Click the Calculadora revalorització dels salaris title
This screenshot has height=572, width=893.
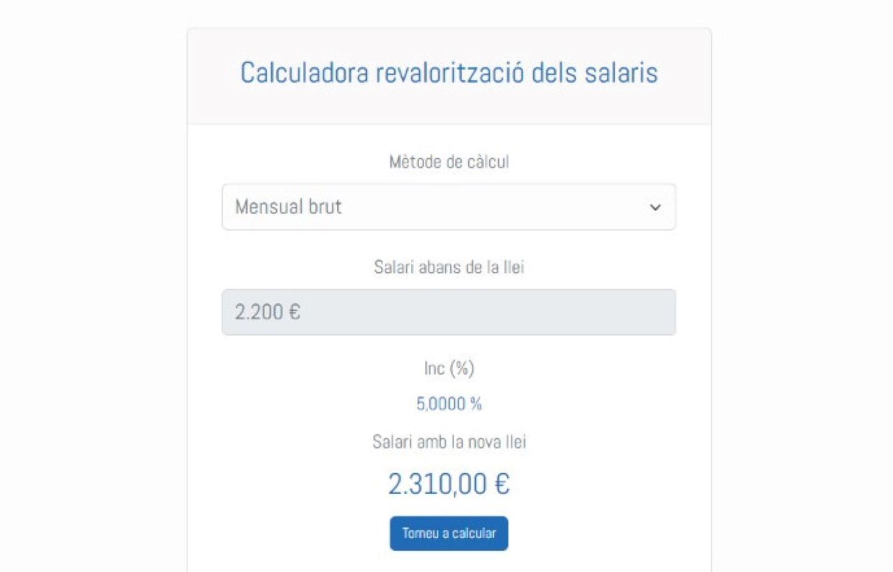coord(448,73)
